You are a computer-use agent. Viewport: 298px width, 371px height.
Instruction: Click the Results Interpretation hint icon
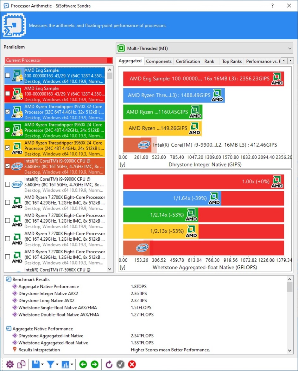pyautogui.click(x=15, y=349)
